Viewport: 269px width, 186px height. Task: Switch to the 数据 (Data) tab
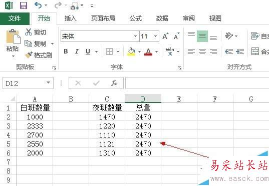(x=162, y=18)
